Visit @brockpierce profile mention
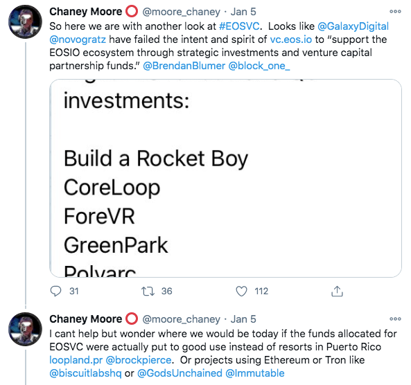Viewport: 411px width, 385px height. [139, 360]
